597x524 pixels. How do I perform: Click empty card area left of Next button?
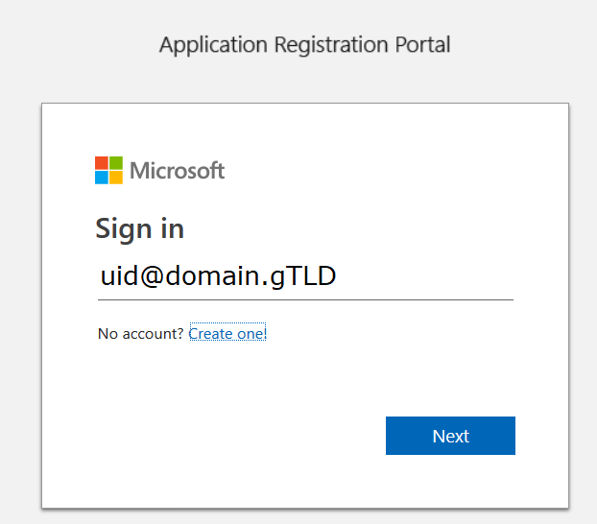pos(240,436)
